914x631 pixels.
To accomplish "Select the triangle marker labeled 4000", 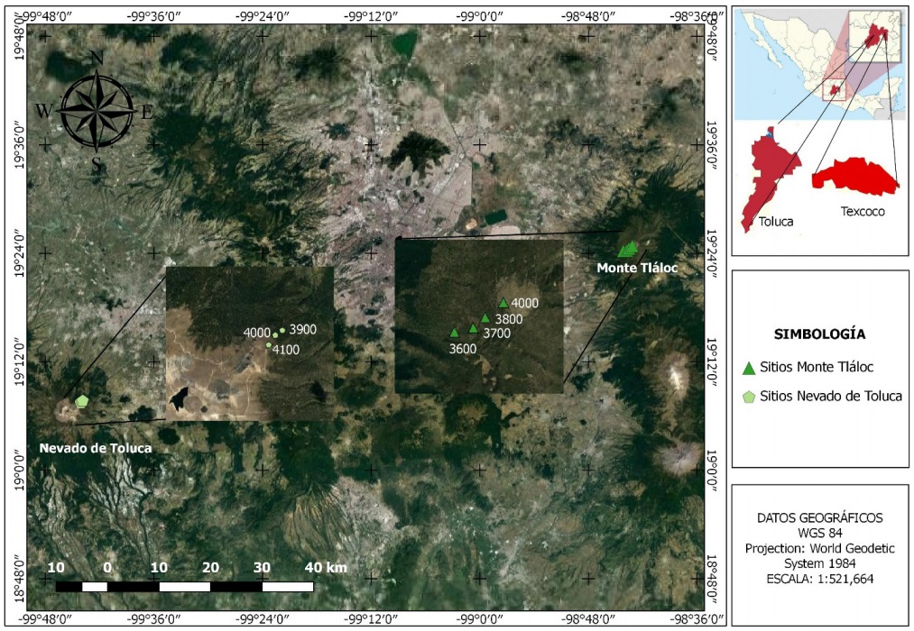I will [x=503, y=303].
